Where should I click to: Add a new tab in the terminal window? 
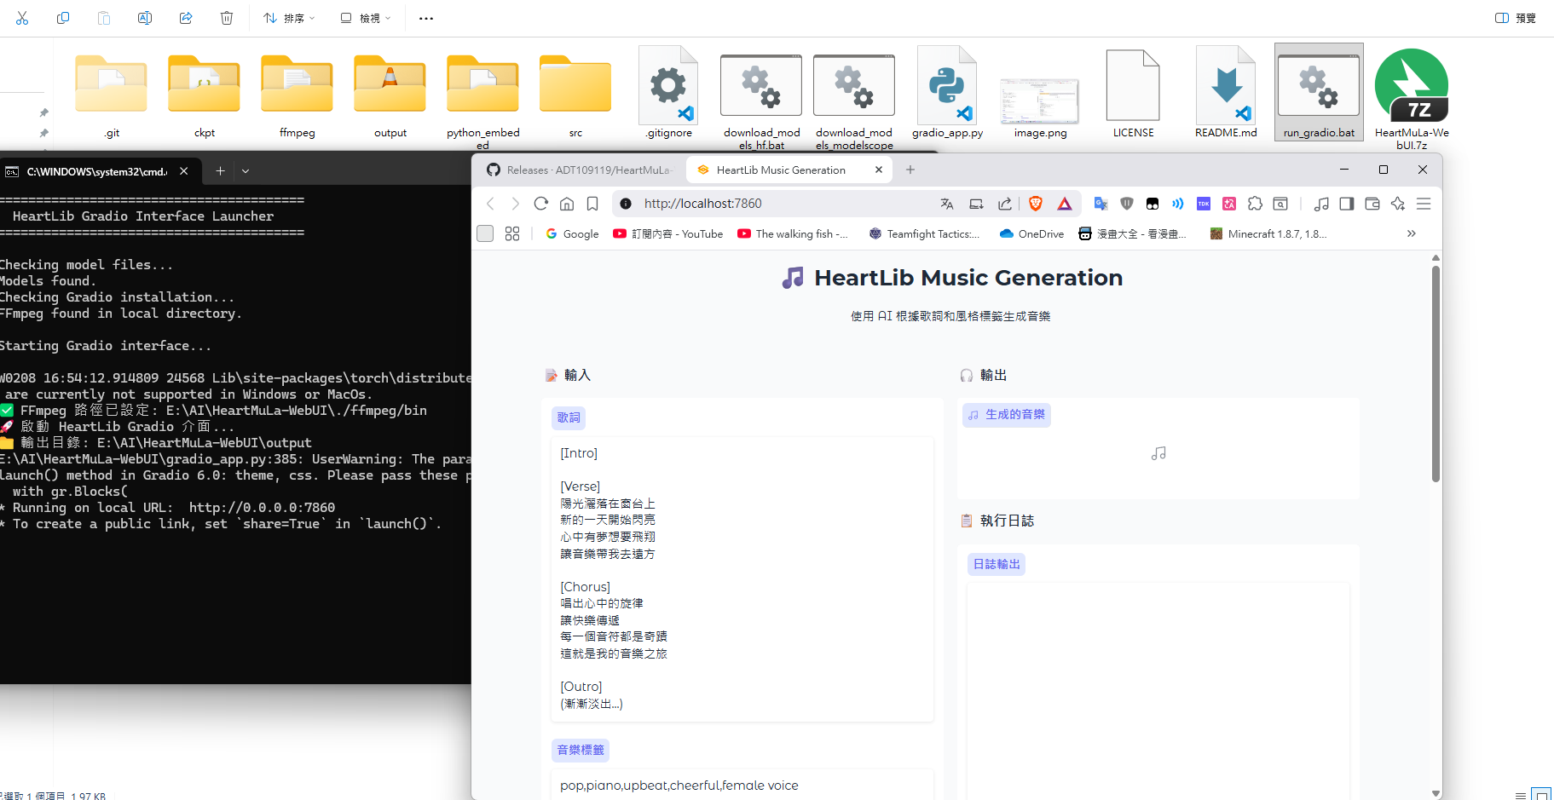(x=220, y=171)
